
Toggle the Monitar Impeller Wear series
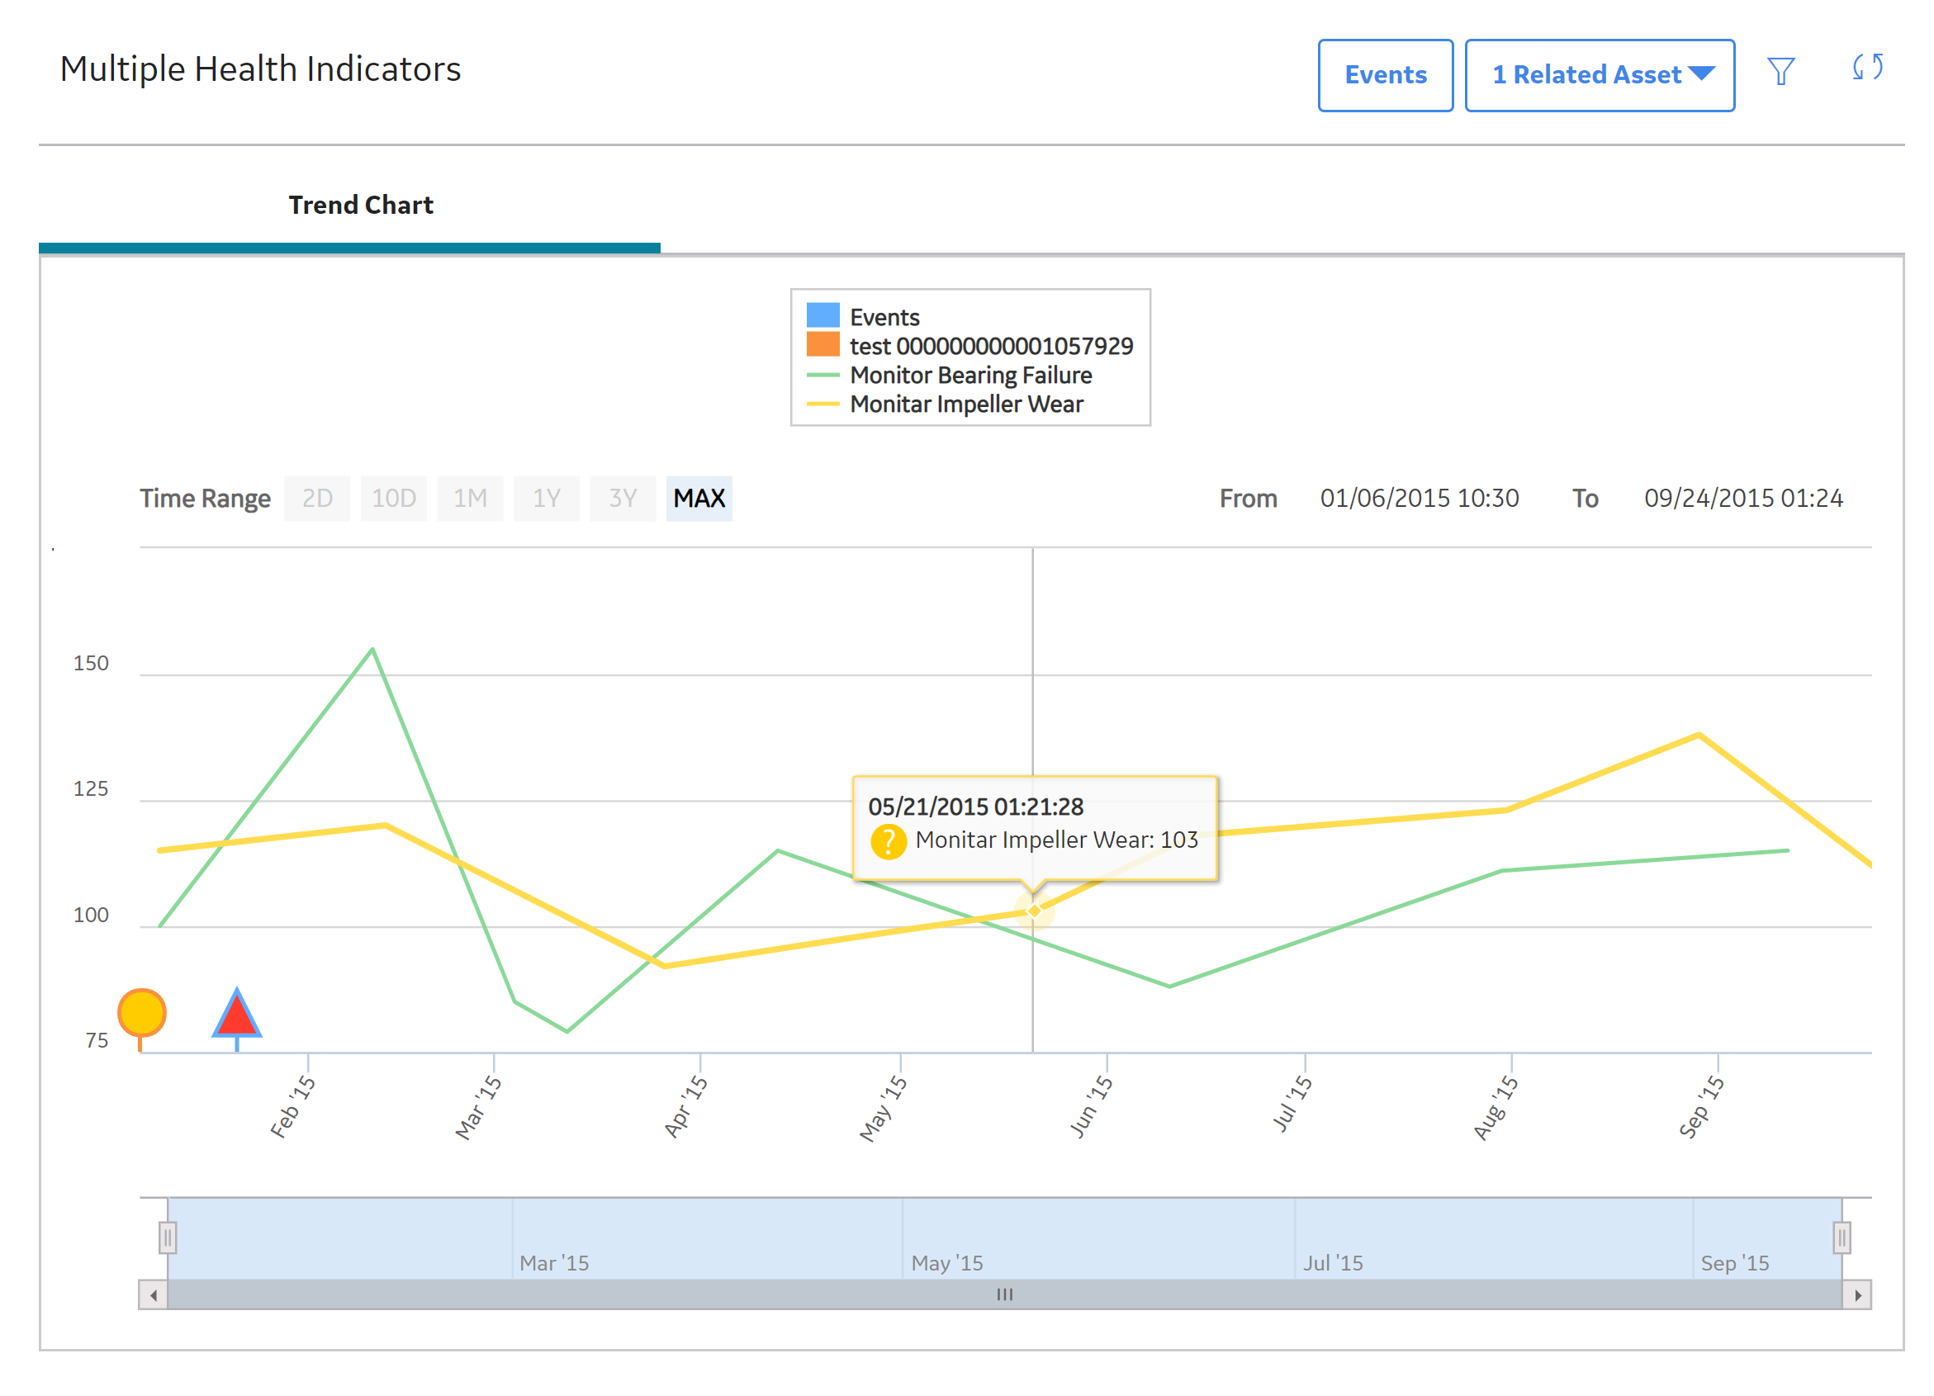point(944,404)
